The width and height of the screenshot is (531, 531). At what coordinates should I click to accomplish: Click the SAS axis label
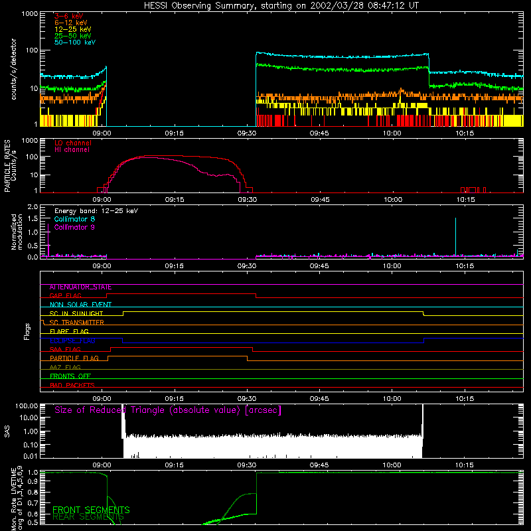coord(7,431)
